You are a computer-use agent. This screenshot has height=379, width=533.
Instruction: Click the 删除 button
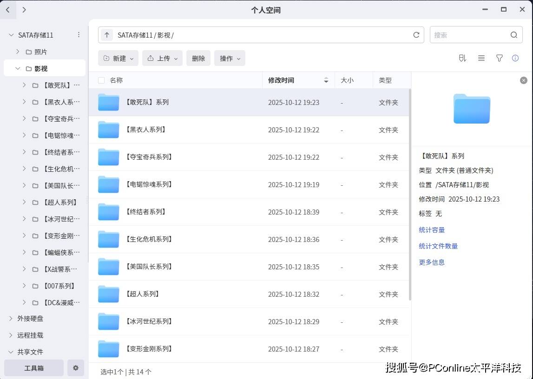pos(198,58)
